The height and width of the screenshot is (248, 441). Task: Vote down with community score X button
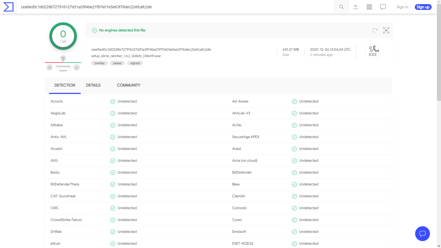(x=50, y=68)
